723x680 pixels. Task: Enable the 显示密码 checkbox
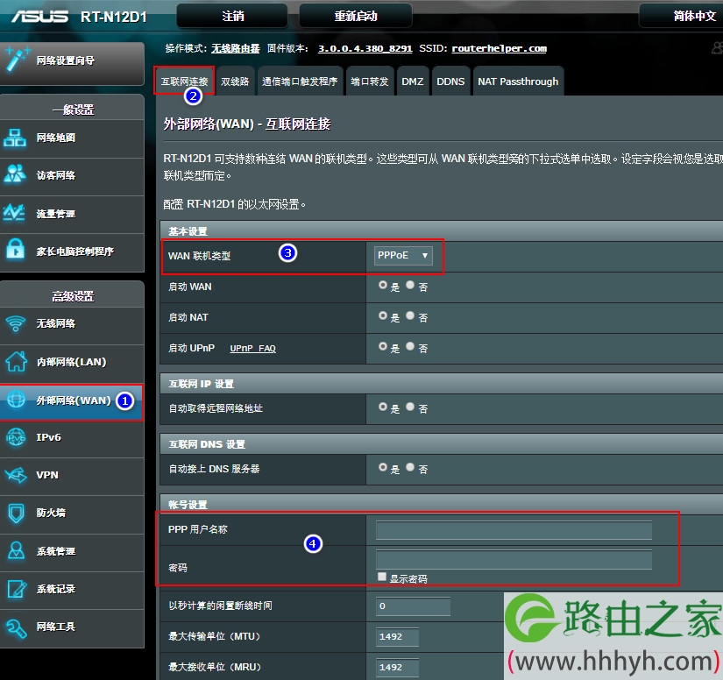click(382, 577)
